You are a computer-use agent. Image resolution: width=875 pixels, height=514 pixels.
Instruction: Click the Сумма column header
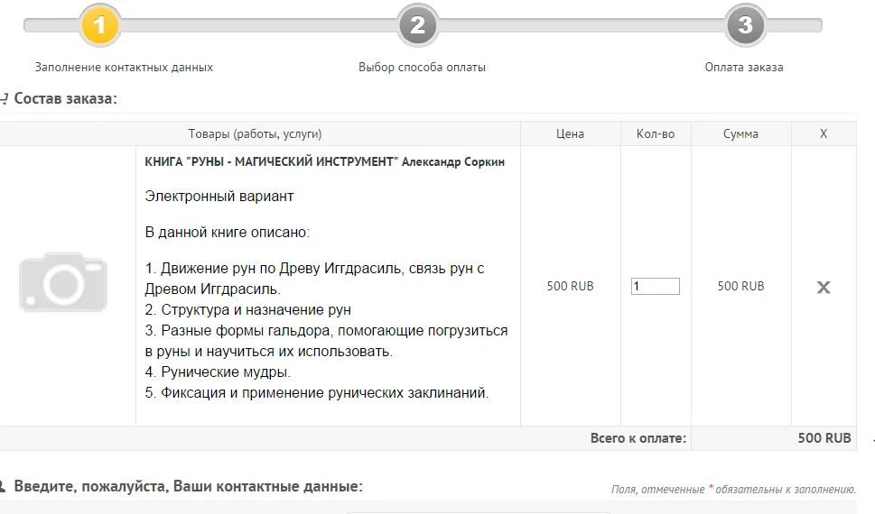pyautogui.click(x=740, y=133)
